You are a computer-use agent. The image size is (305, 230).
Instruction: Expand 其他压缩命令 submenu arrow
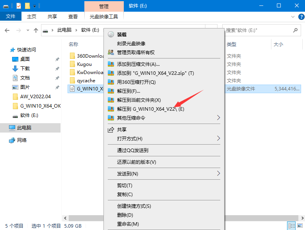[x=218, y=118]
